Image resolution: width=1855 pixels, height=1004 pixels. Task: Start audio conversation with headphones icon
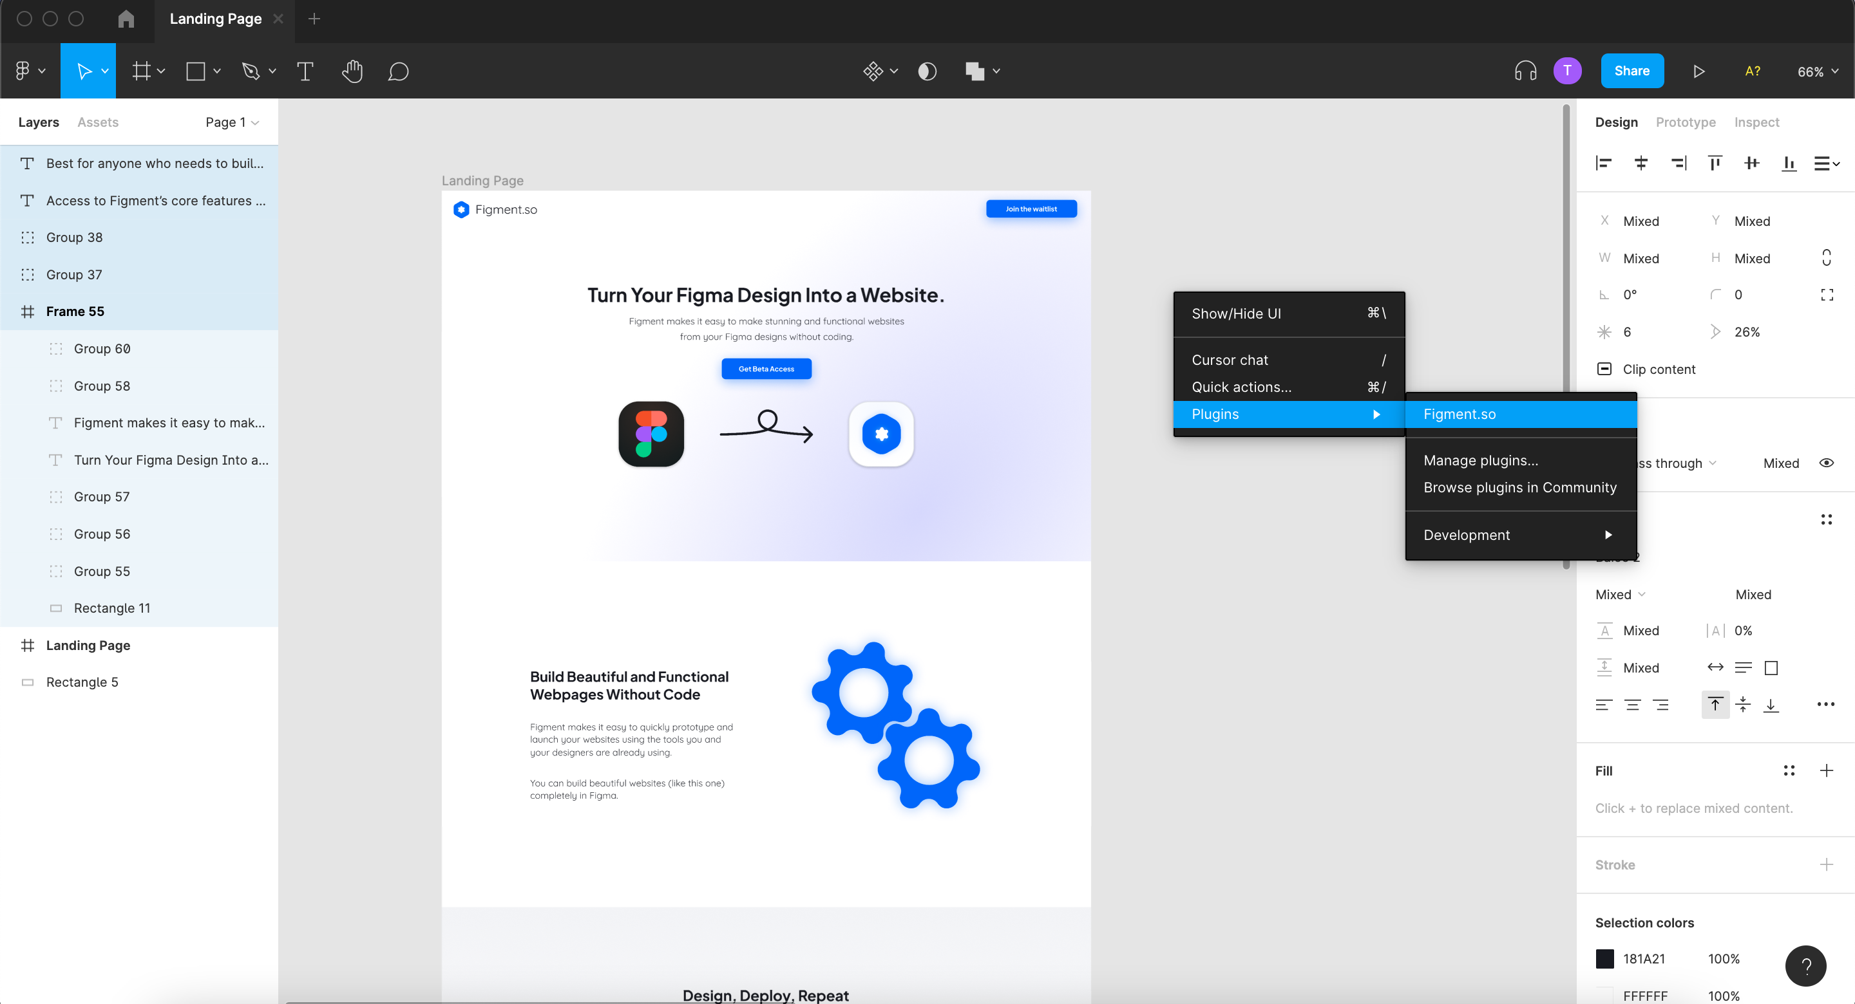pyautogui.click(x=1525, y=71)
